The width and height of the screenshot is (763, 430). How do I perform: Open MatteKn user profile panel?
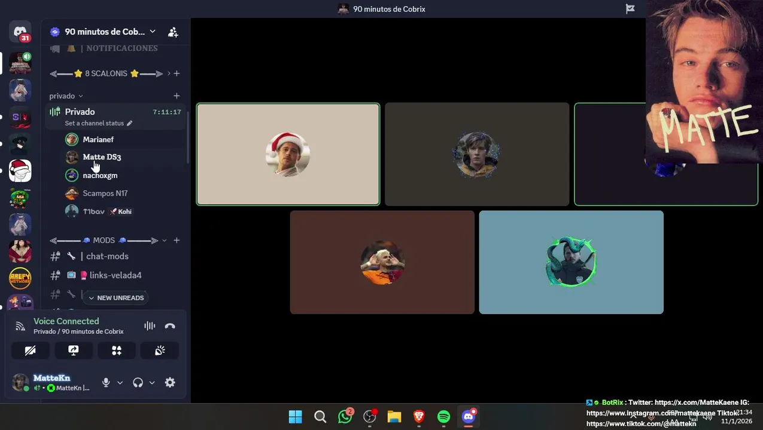pos(51,383)
